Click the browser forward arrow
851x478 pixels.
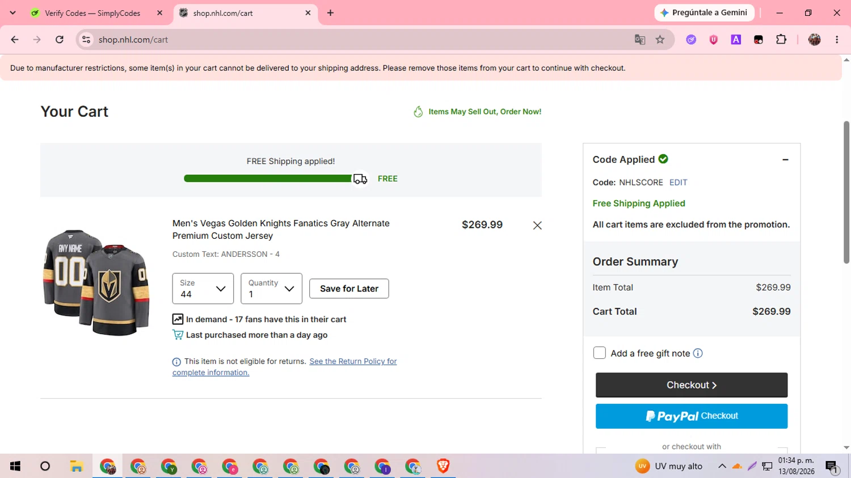[37, 40]
